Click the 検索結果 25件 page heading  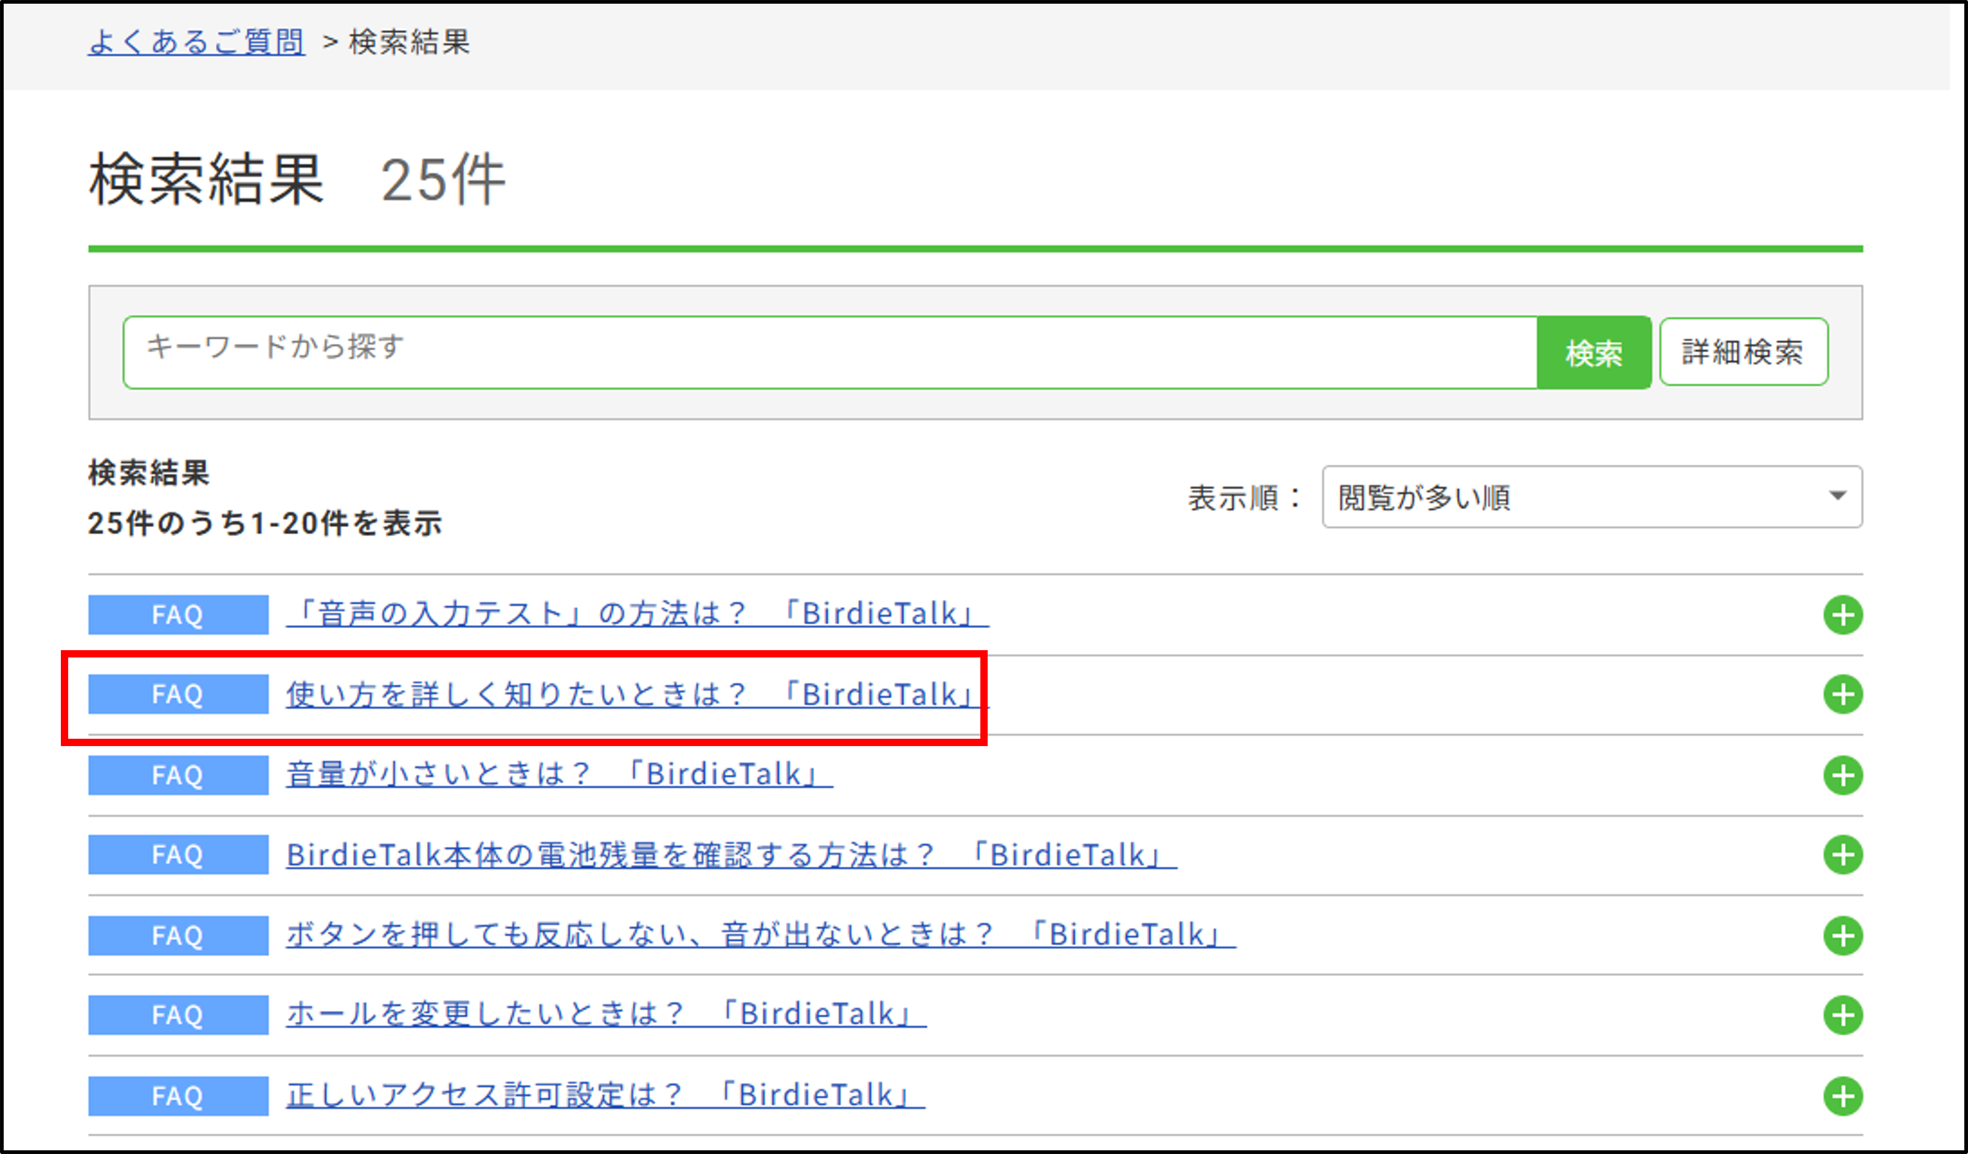pyautogui.click(x=297, y=179)
